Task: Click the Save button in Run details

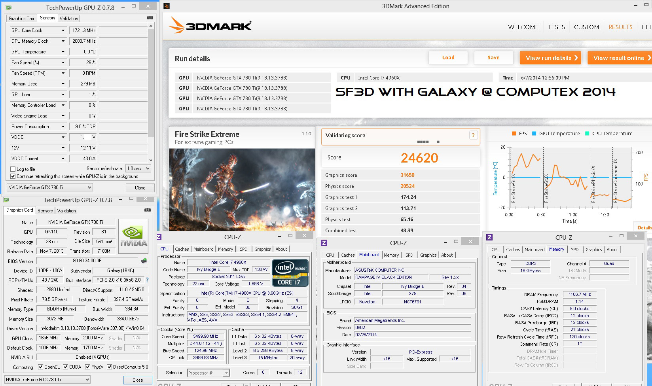Action: point(493,58)
